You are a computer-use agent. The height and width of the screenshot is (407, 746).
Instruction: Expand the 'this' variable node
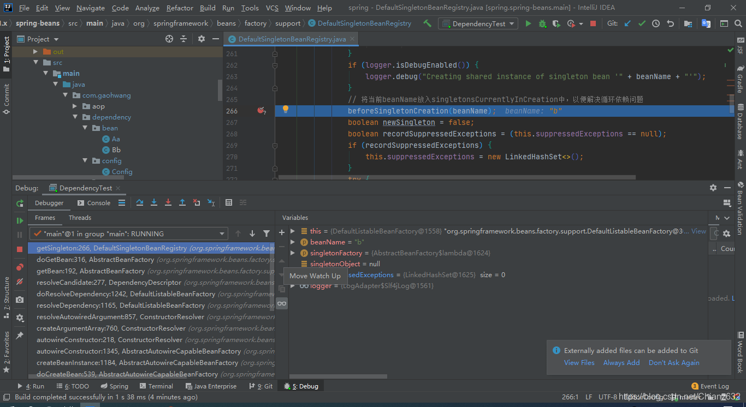(x=293, y=231)
